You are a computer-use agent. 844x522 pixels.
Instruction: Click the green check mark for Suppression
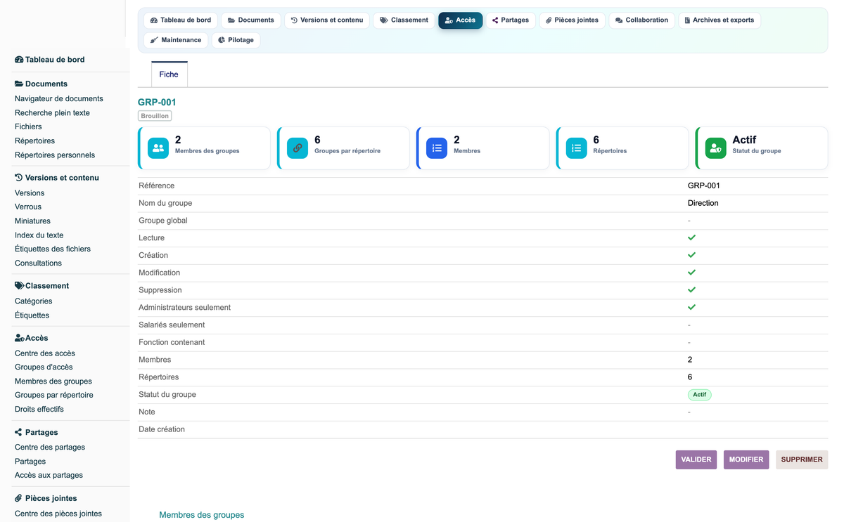tap(691, 289)
